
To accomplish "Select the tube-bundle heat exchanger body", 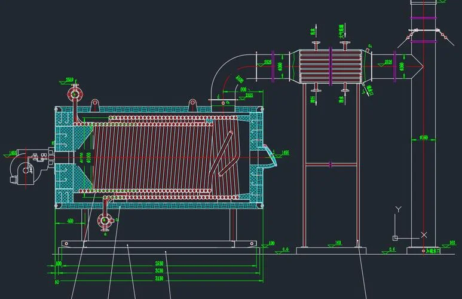I will click(x=331, y=66).
